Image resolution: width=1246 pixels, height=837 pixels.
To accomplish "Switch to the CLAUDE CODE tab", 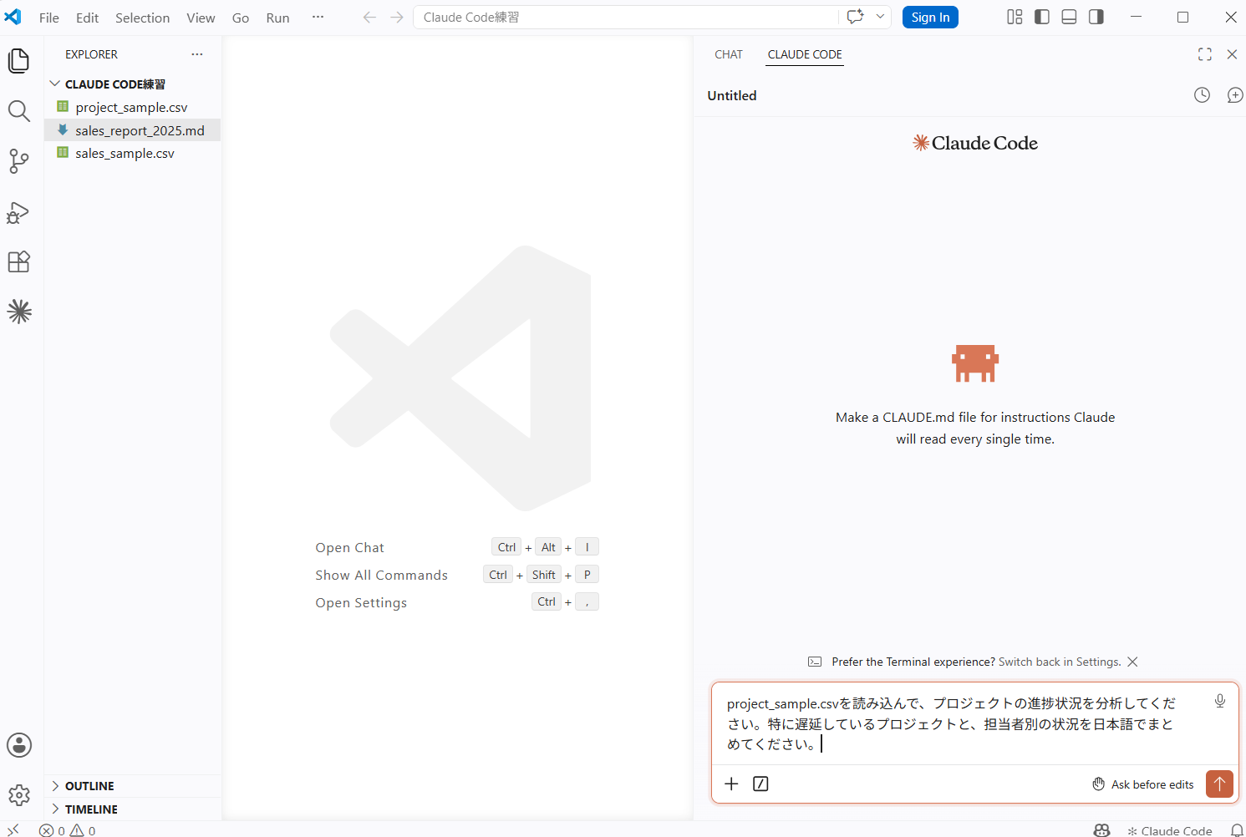I will coord(805,54).
